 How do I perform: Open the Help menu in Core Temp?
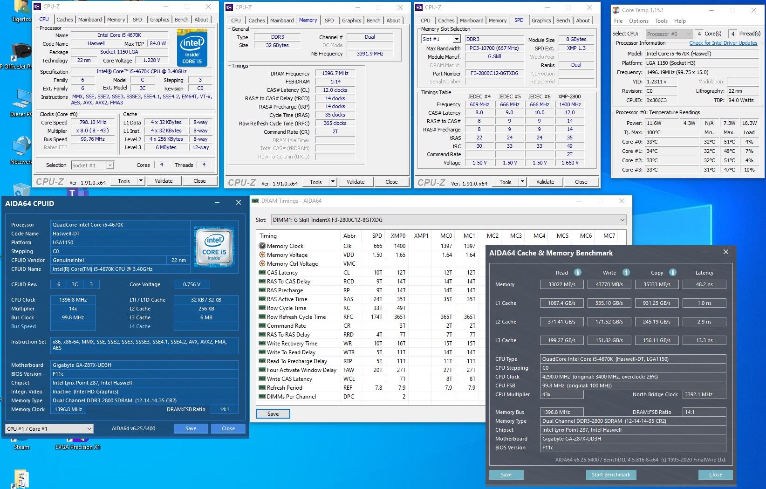(680, 21)
